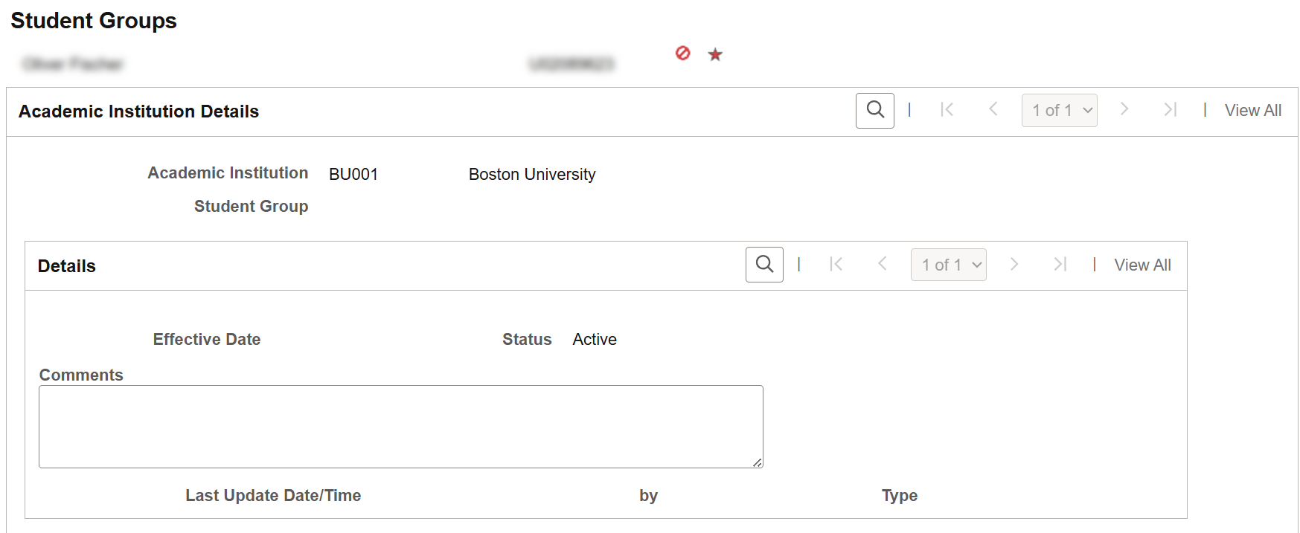Click the BU001 institution code
Screen dimensions: 1300x533
pos(353,175)
